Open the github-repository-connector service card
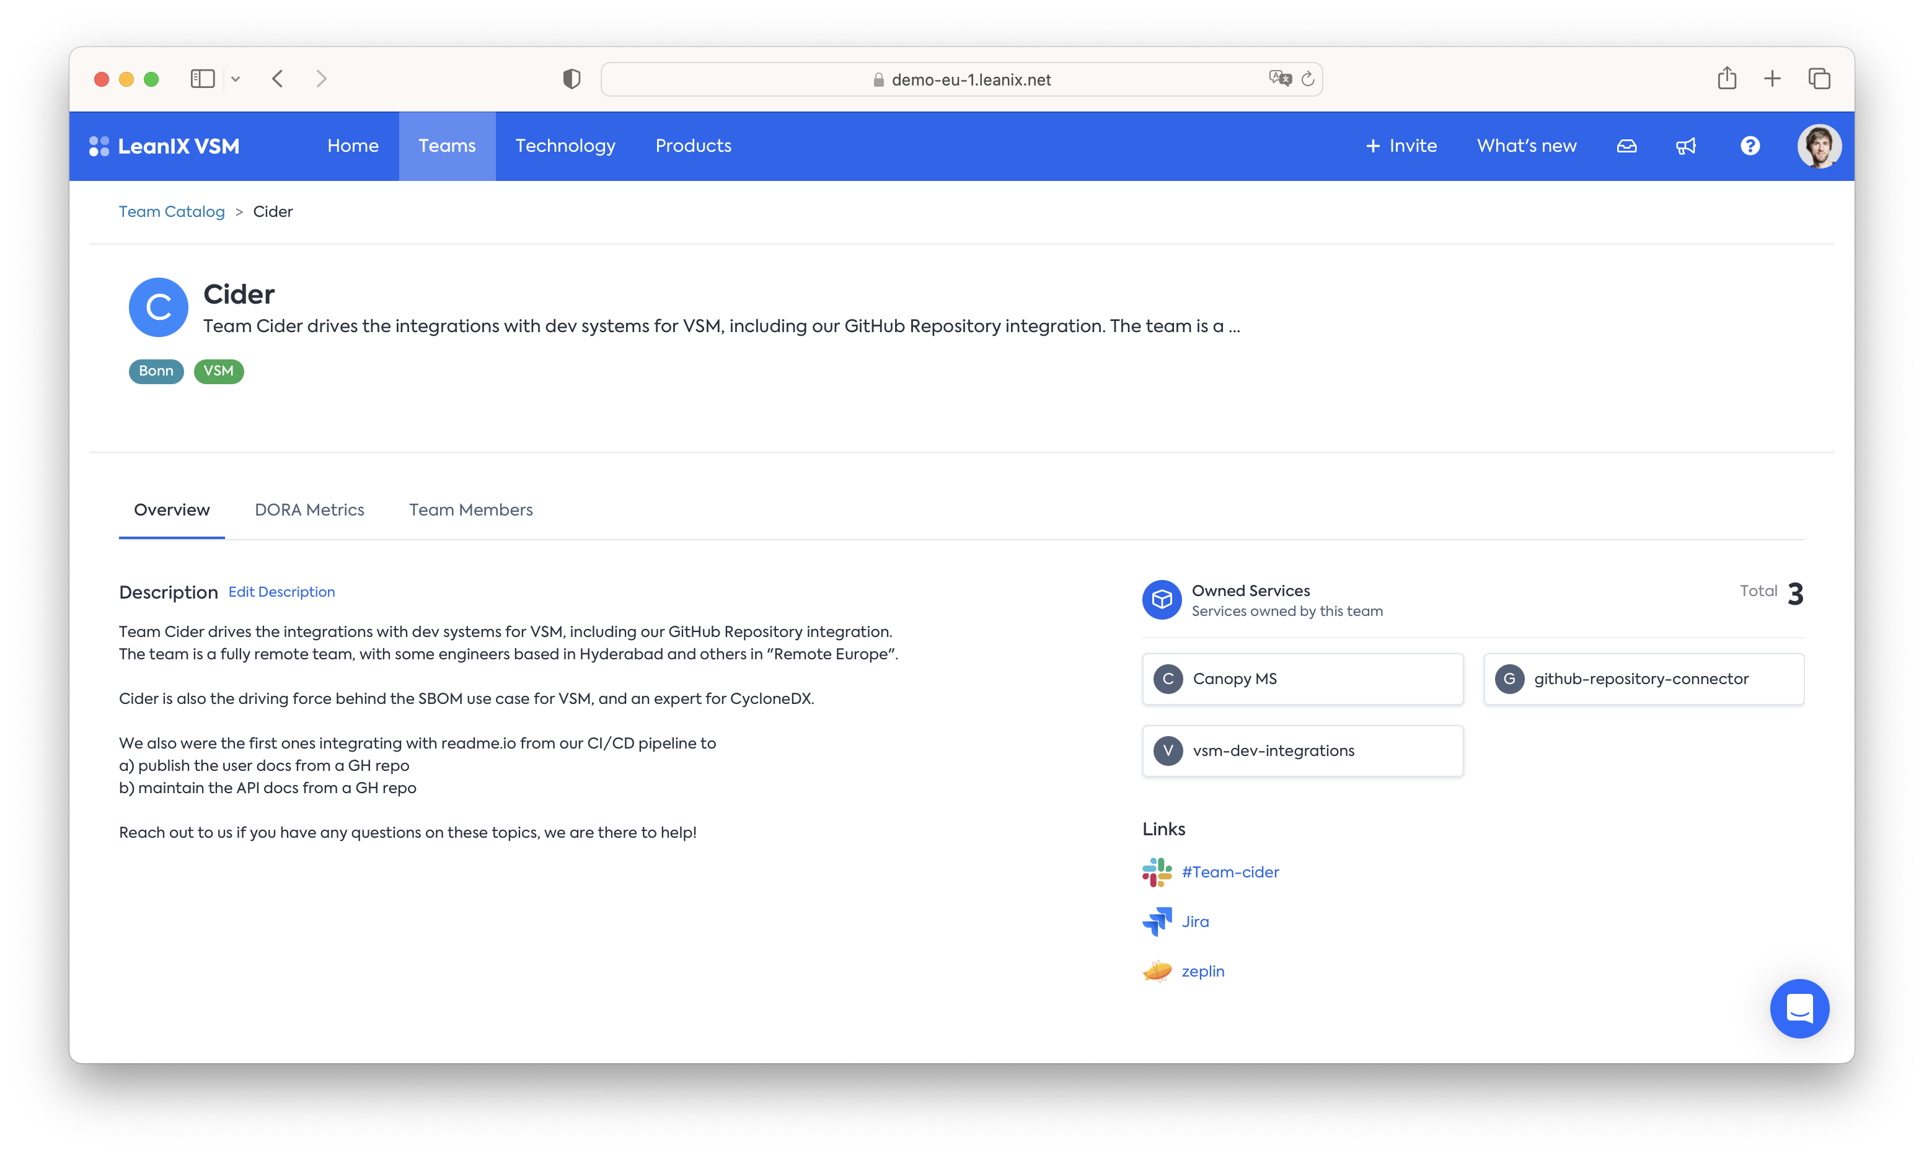Screen dimensions: 1924x1155 (x=1643, y=679)
